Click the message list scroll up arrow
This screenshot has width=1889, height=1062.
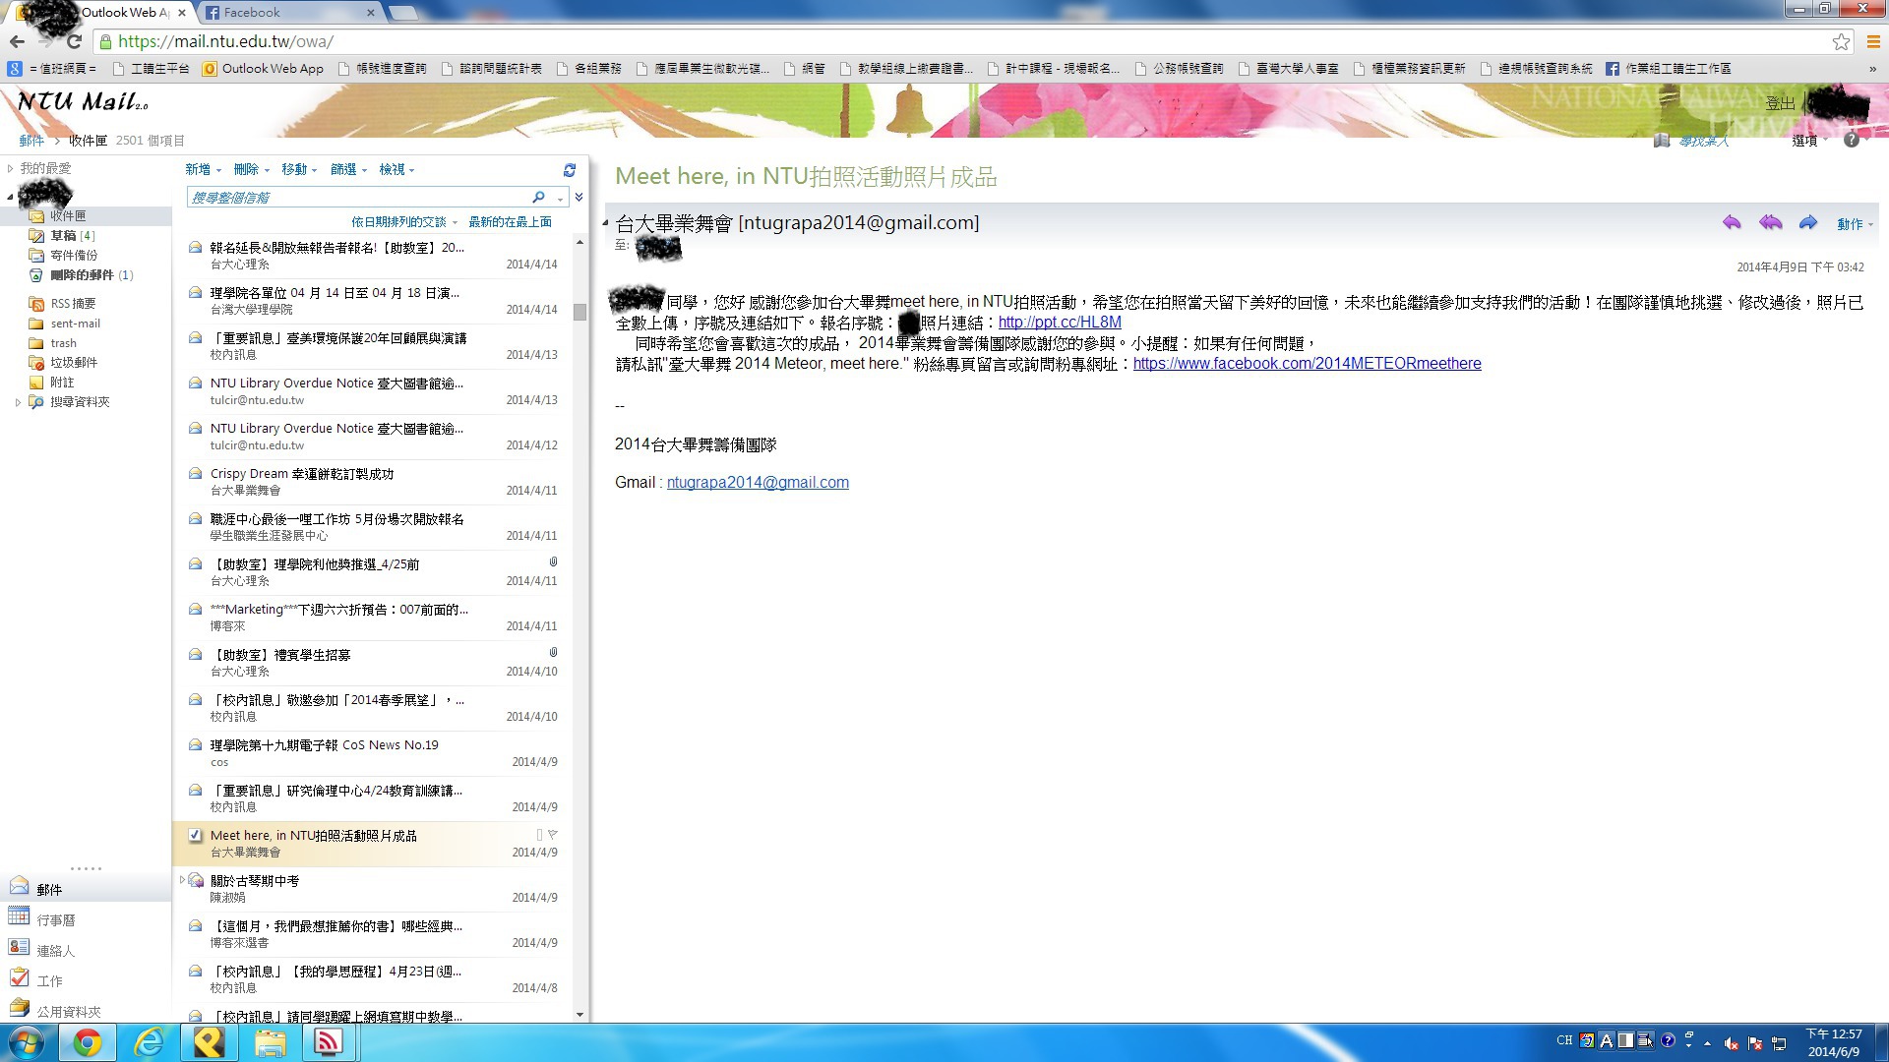coord(579,242)
